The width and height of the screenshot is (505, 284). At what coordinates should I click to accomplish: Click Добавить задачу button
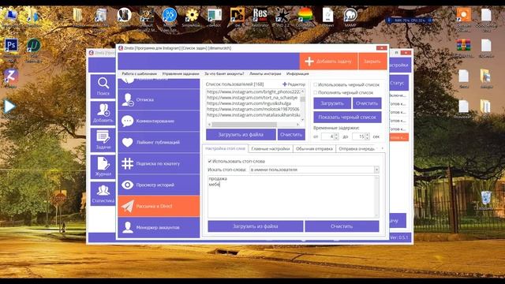tap(328, 62)
